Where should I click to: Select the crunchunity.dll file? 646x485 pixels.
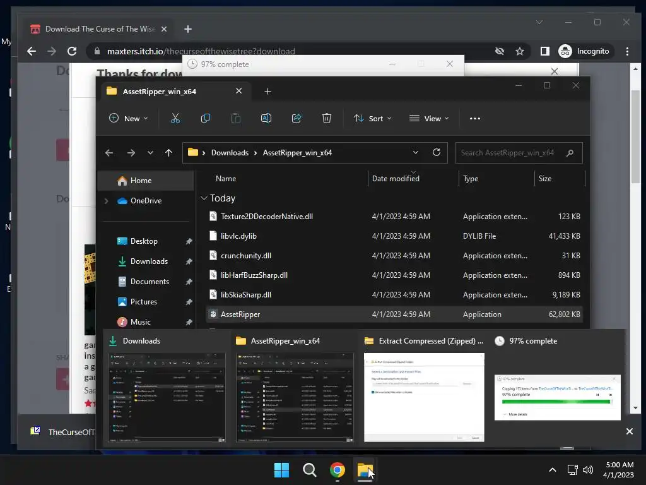(394, 256)
